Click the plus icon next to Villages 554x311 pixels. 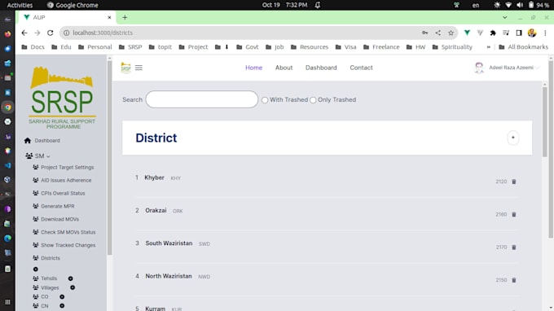(73, 287)
